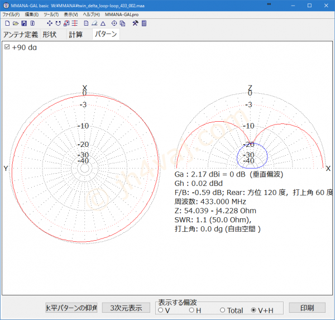
Task: Select the Total polarization radio button
Action: (222, 310)
